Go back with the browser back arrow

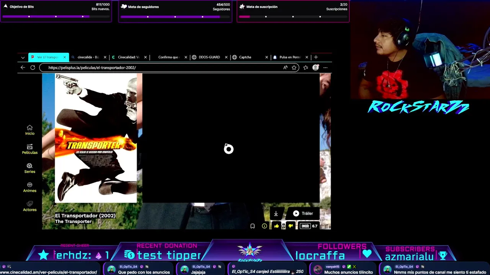[23, 68]
